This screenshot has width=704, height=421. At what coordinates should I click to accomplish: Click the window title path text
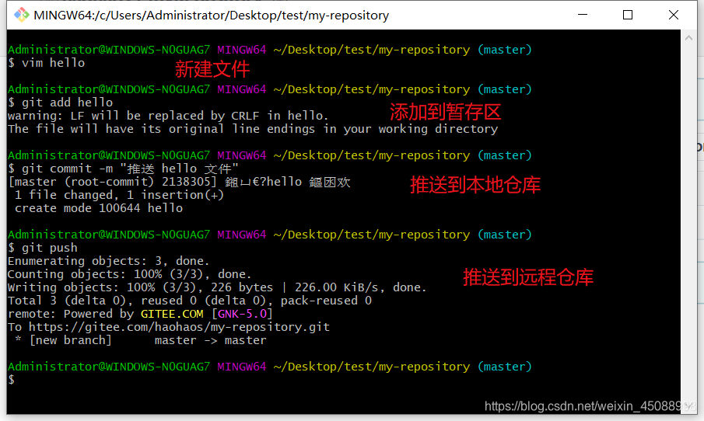211,16
